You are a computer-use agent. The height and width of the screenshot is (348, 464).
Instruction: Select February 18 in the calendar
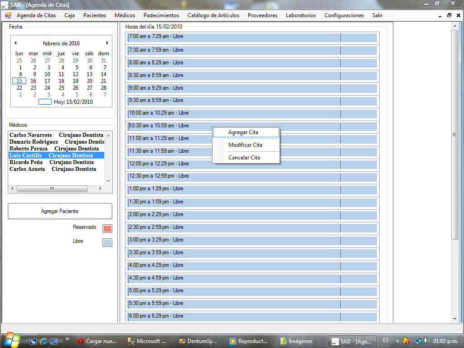61,81
